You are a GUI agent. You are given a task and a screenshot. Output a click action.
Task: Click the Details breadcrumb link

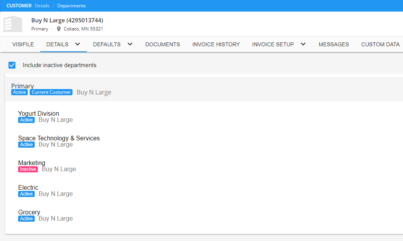pos(42,6)
